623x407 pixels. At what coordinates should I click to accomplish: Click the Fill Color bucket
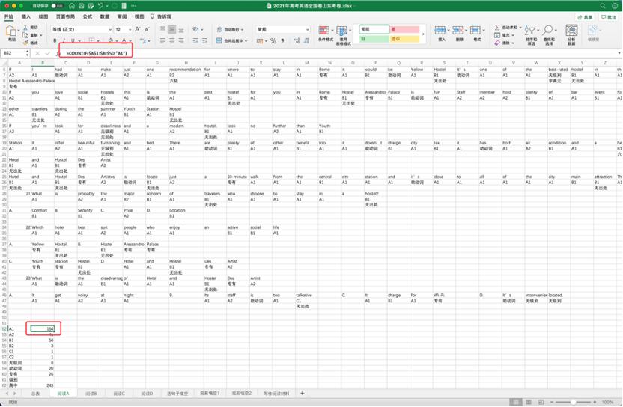pyautogui.click(x=111, y=40)
